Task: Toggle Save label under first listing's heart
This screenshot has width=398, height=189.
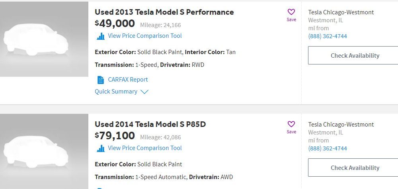Action: pos(291,19)
